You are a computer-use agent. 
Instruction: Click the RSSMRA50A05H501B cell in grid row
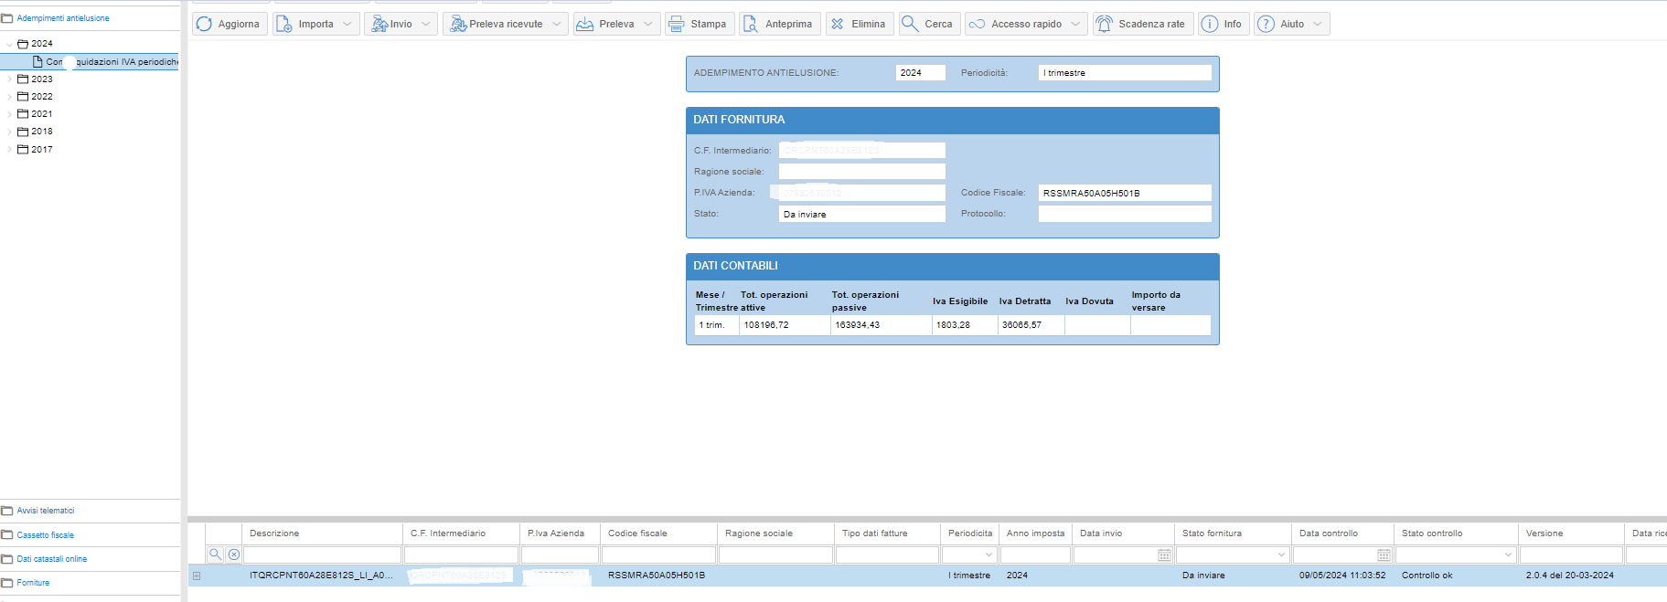(657, 576)
